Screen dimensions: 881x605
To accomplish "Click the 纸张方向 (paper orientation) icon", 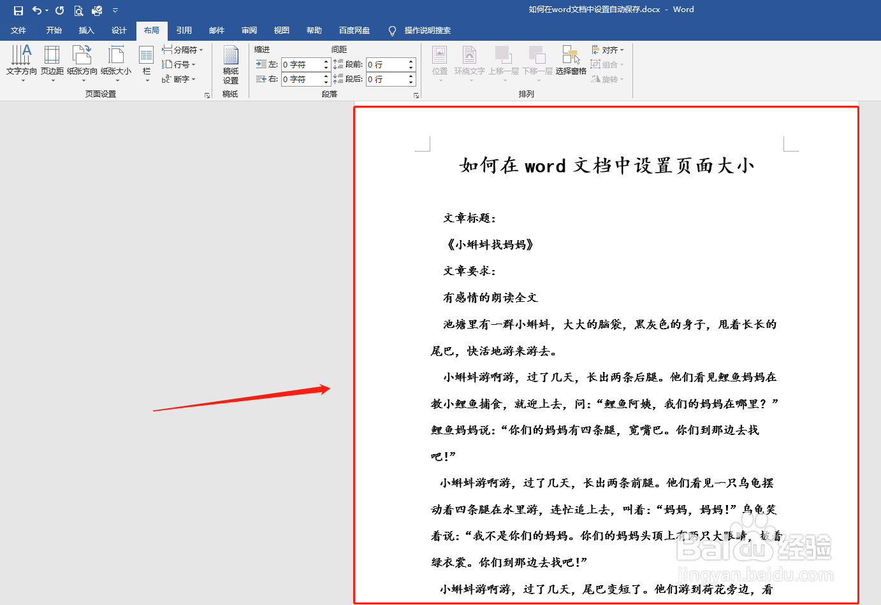I will click(82, 64).
